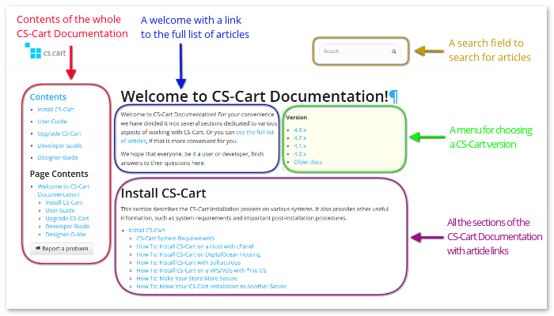Viewport: 554px width, 316px height.
Task: Click the Page Contents heading
Action: point(59,174)
